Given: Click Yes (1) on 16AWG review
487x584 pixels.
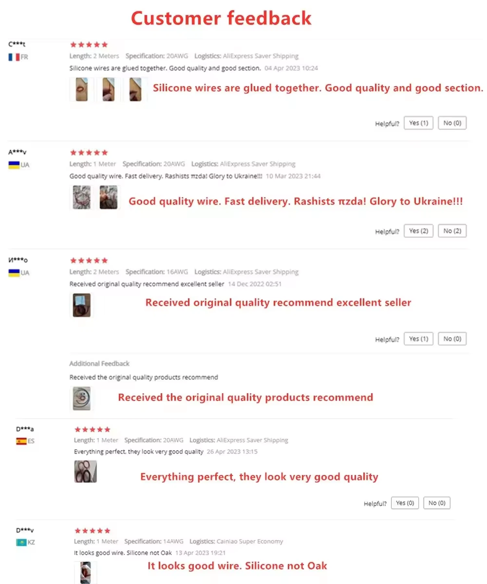Looking at the screenshot, I should [x=418, y=339].
